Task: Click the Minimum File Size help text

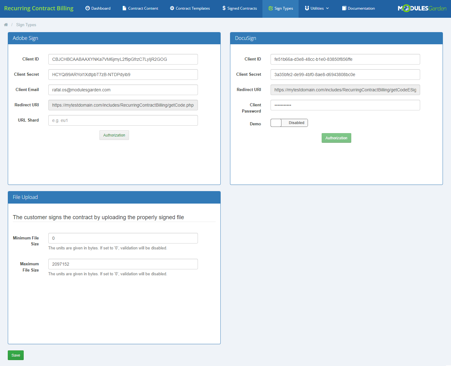Action: [108, 248]
